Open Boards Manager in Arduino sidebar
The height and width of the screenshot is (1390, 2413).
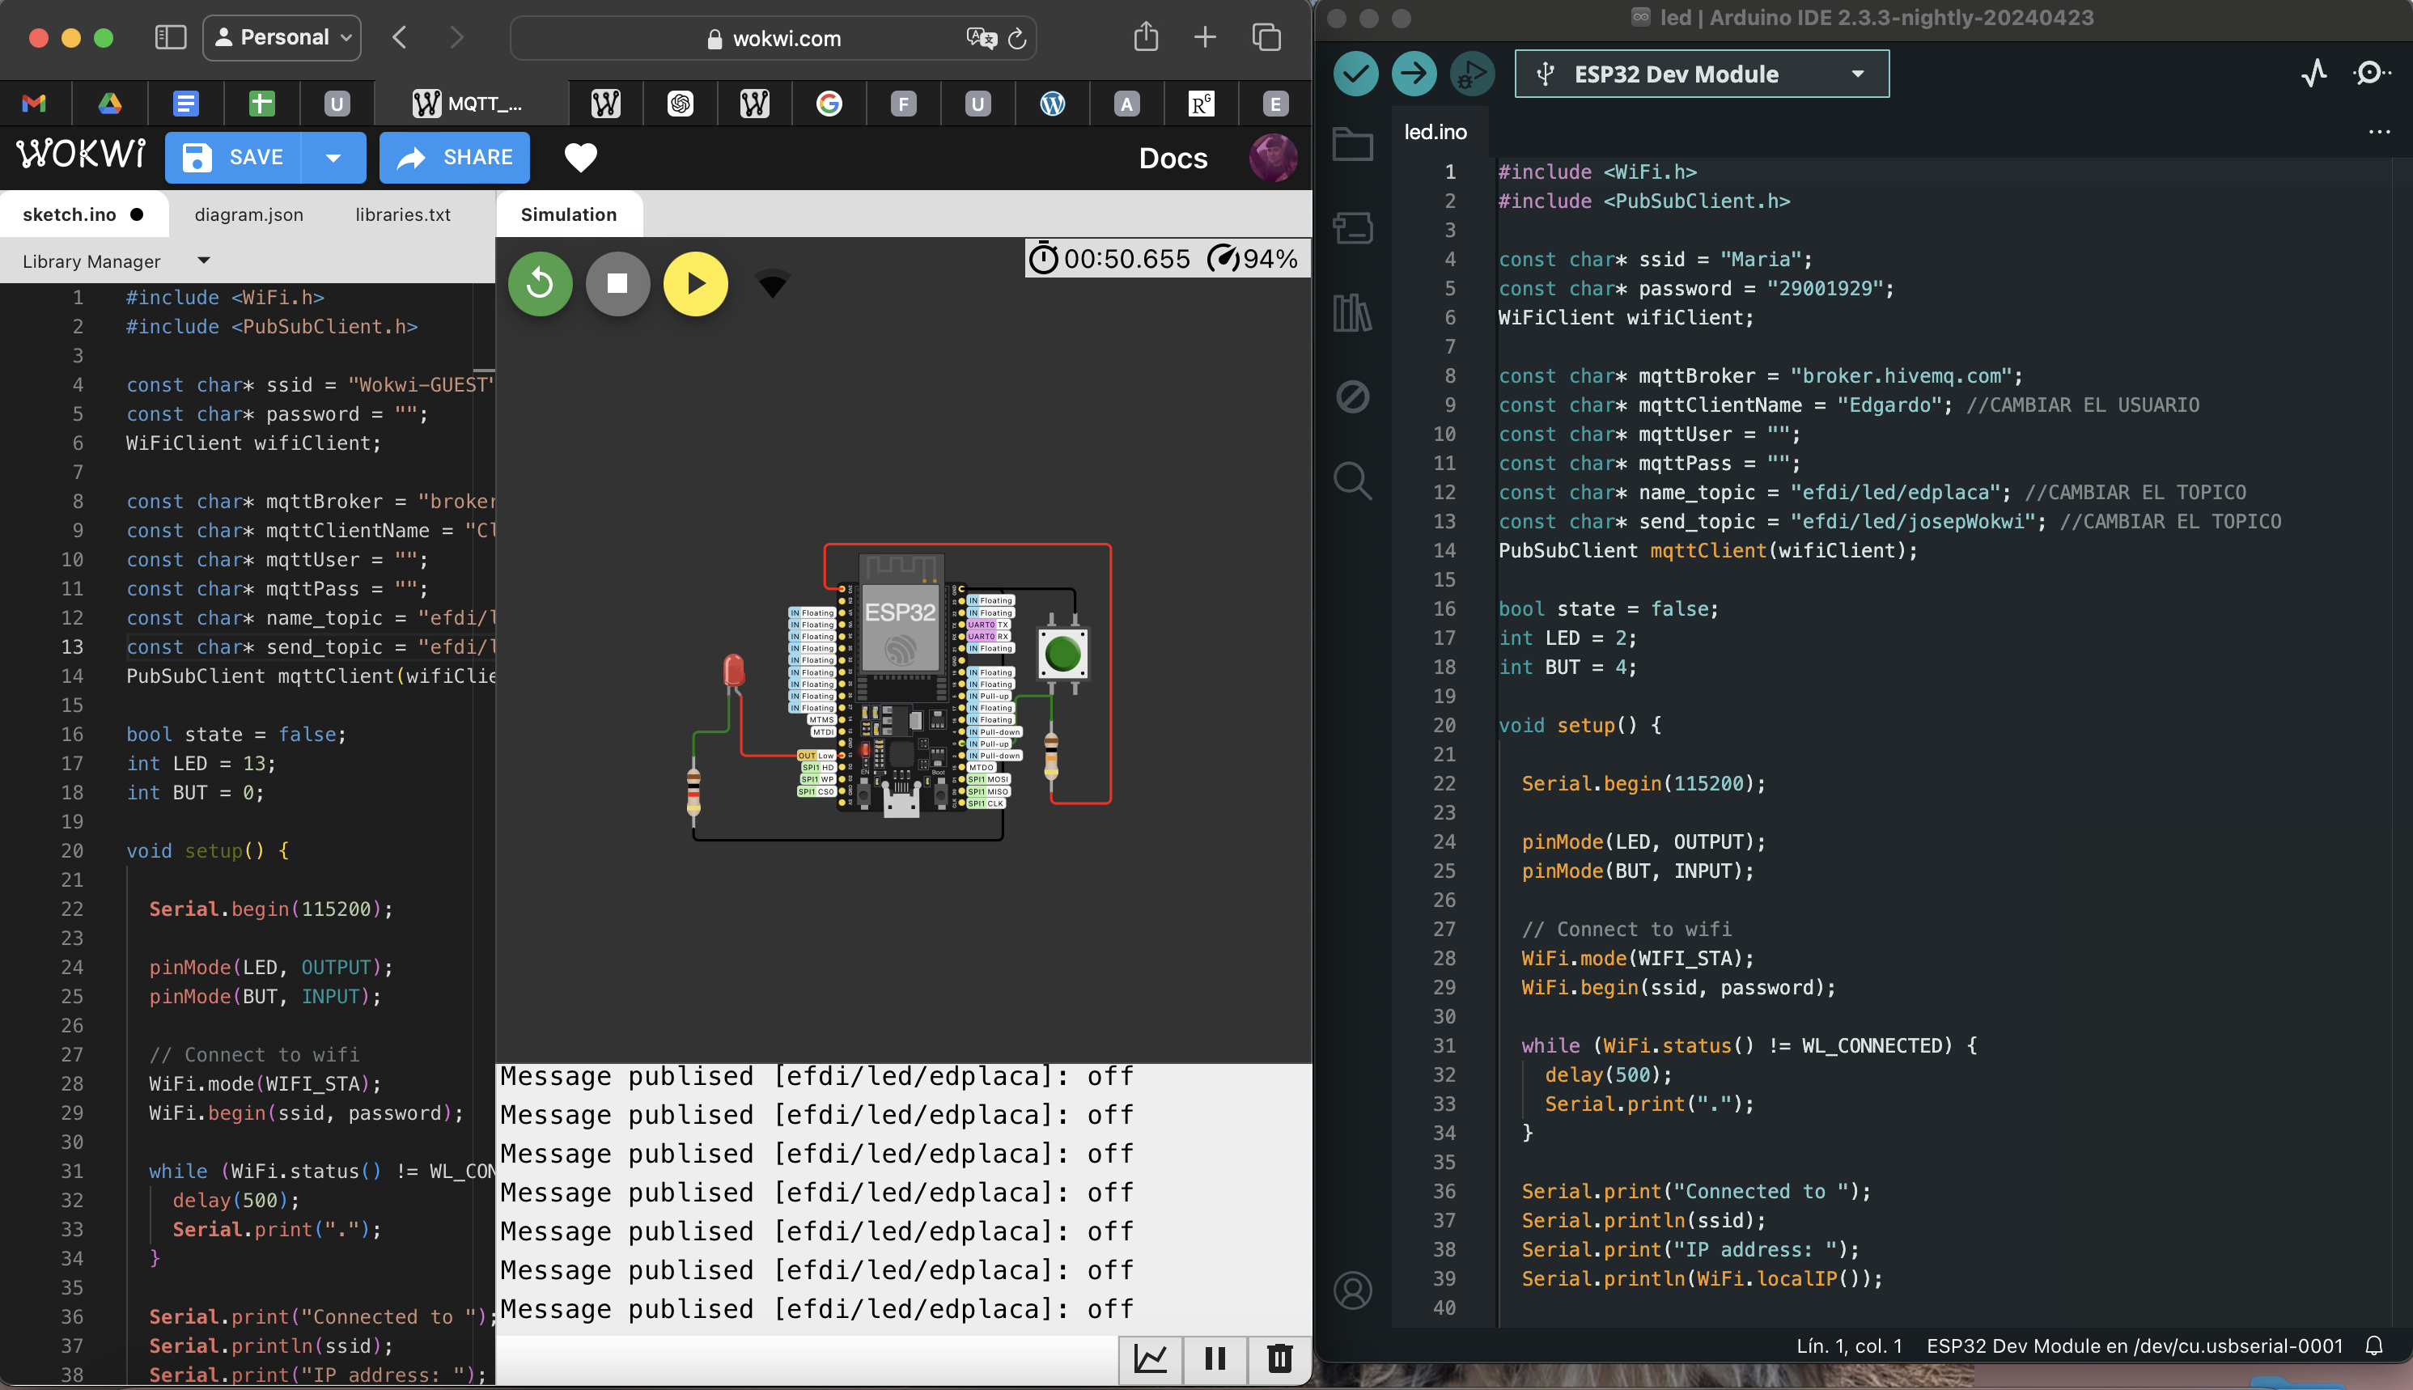coord(1352,228)
